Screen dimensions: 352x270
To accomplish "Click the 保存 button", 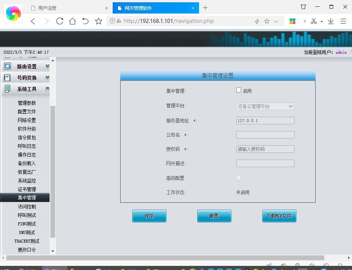I will [149, 216].
